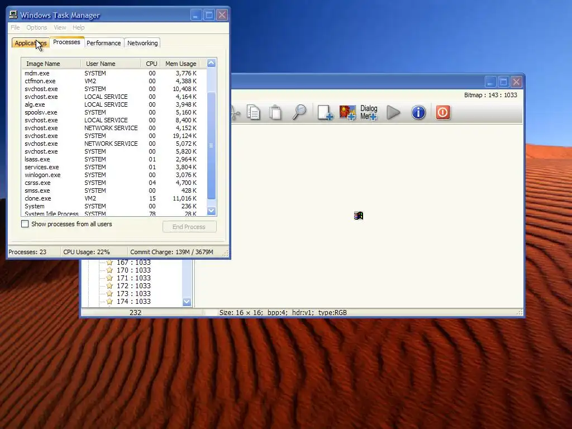Click the 232 value in the status bar
572x429 pixels.
coord(135,313)
